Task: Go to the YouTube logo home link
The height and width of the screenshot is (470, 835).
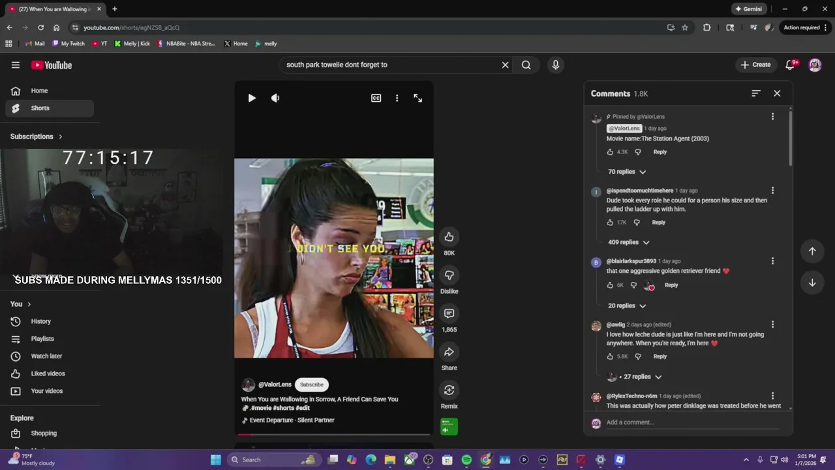Action: click(x=52, y=65)
